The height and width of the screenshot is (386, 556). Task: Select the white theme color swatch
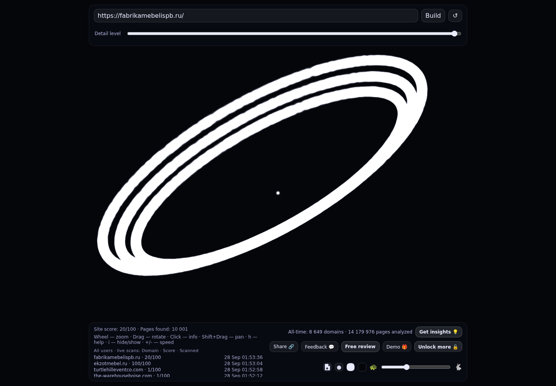point(351,367)
